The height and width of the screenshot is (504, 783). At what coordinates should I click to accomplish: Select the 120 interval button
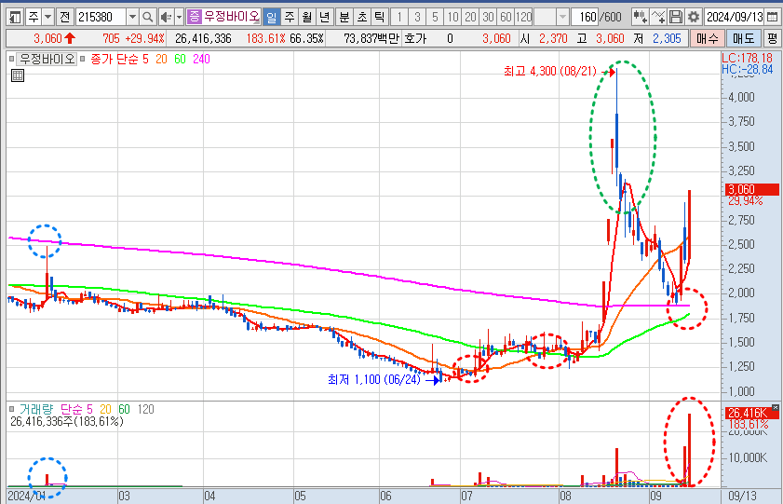click(x=523, y=18)
